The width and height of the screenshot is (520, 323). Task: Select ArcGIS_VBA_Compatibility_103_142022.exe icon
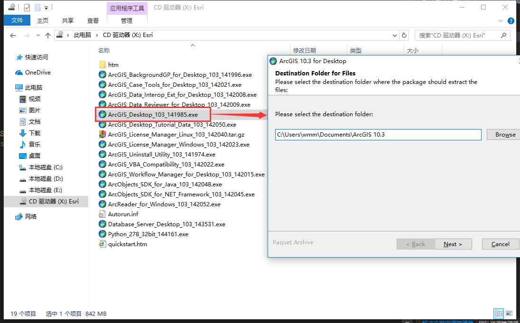pos(102,164)
